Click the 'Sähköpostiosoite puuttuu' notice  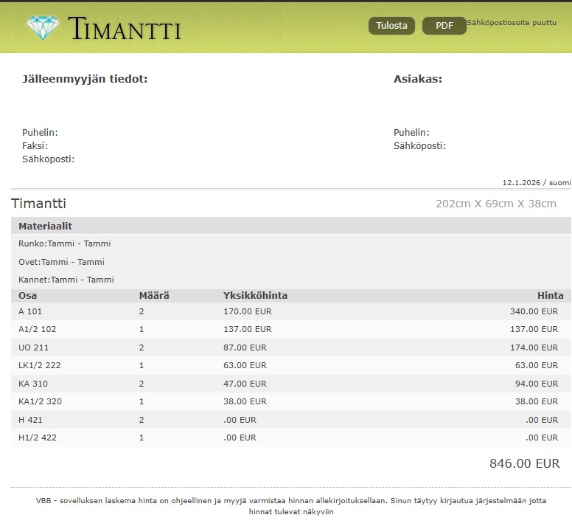(511, 23)
